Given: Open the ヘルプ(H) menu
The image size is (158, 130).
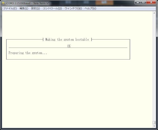Looking at the screenshot, I should click(x=90, y=8).
